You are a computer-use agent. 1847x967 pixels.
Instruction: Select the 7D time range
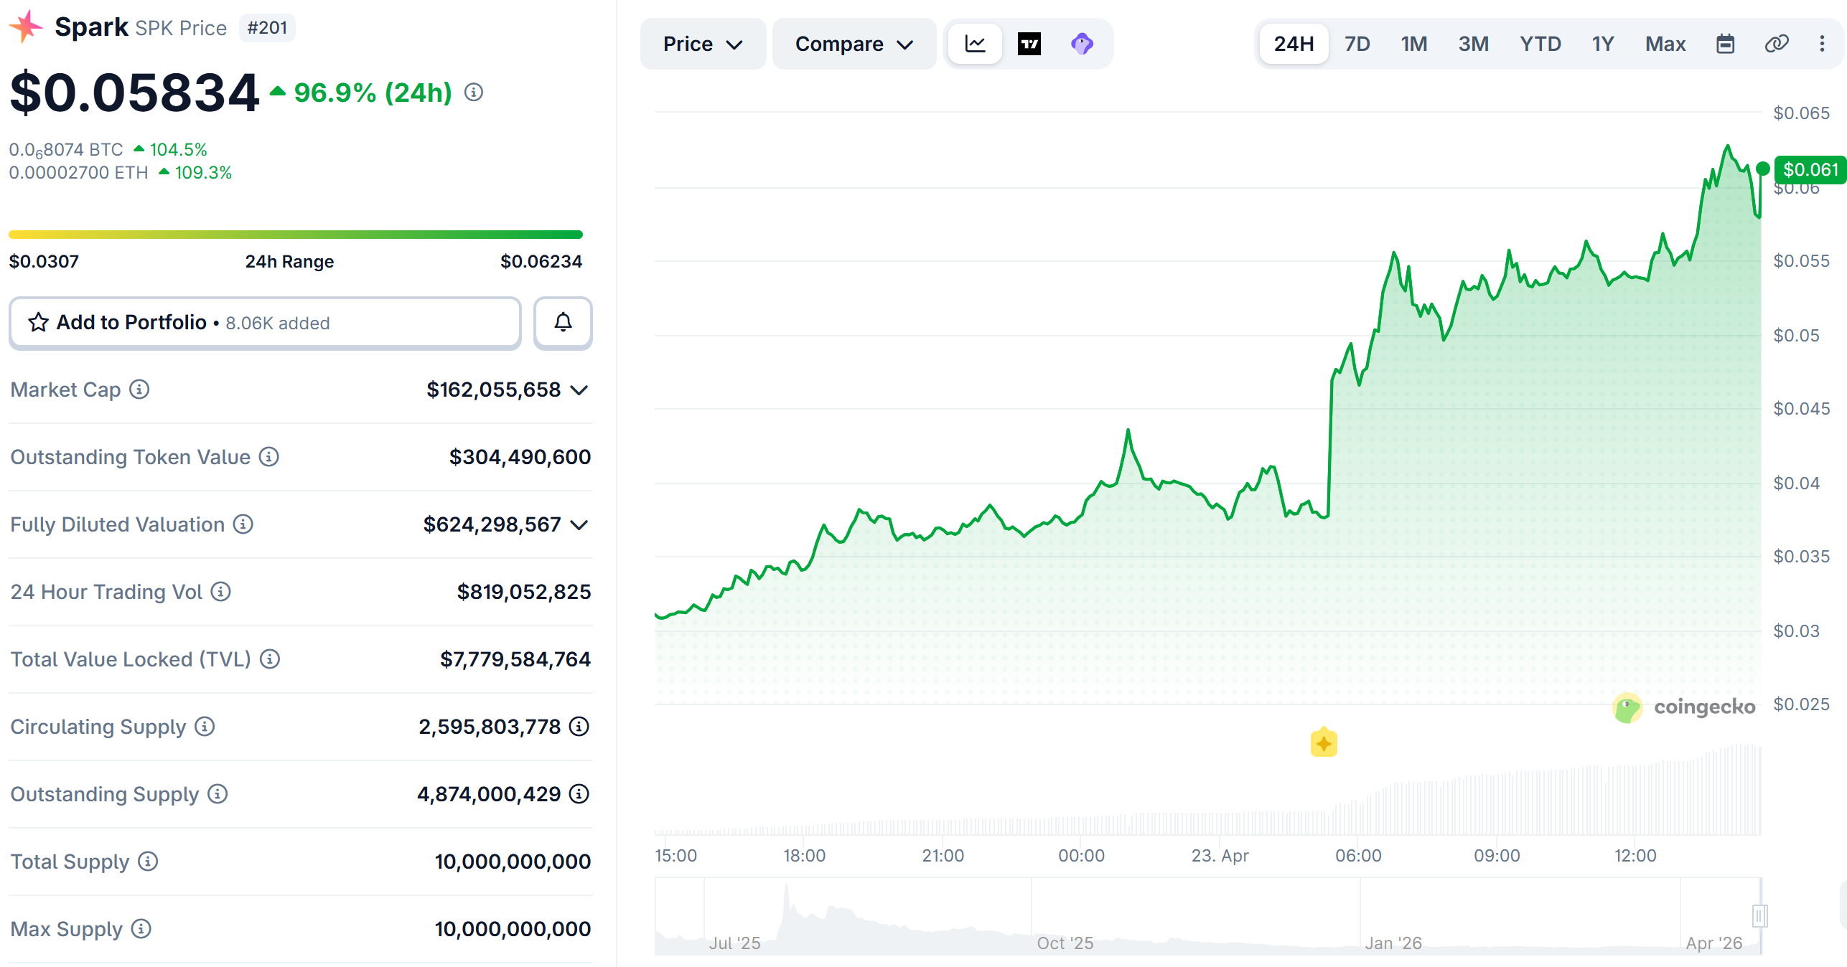1357,44
